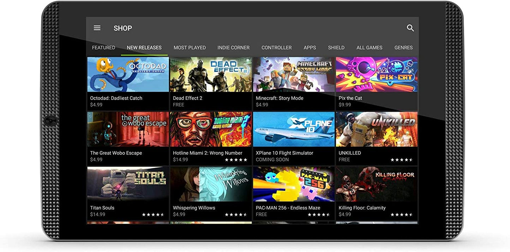
Task: Click the PAC-MAN 256 star rating
Action: click(319, 215)
